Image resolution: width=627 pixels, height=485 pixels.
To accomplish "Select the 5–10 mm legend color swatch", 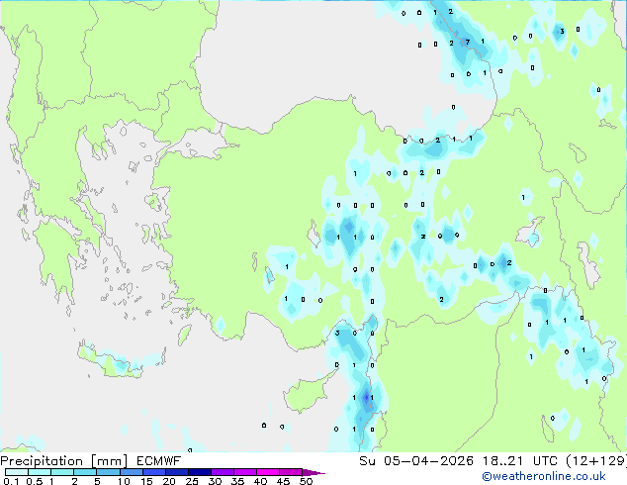I will click(x=109, y=472).
